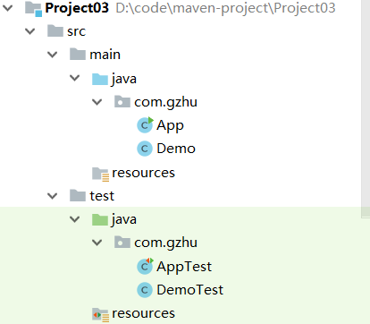
Task: Click the DemoTest class icon
Action: 145,289
